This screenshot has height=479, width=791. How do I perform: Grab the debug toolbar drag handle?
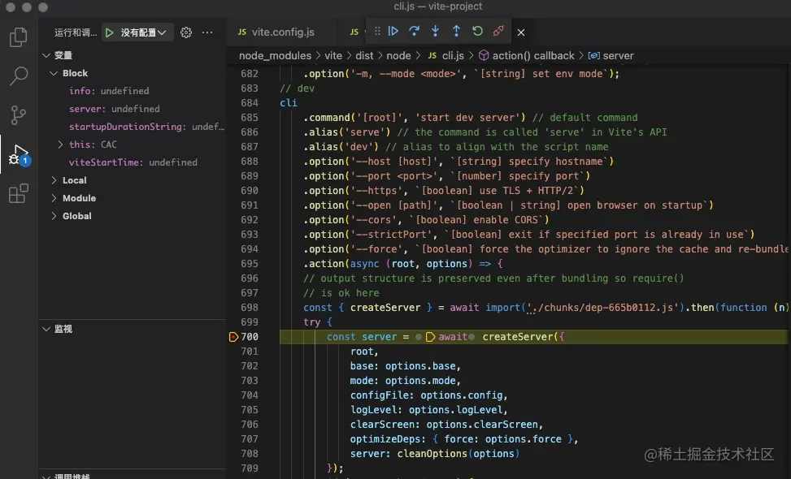coord(377,31)
